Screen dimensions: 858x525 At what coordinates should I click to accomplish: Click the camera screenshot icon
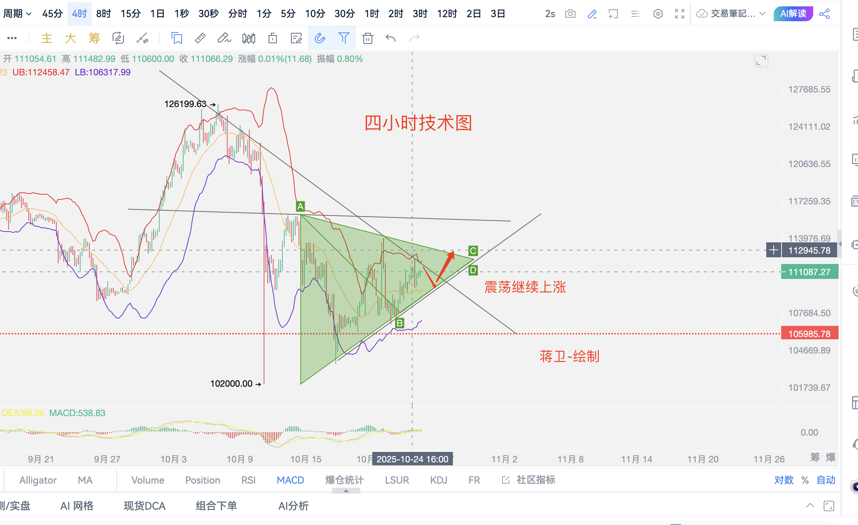[570, 14]
